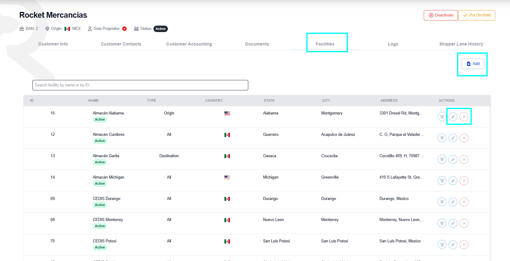
Task: Open the Logs tab
Action: pos(393,44)
